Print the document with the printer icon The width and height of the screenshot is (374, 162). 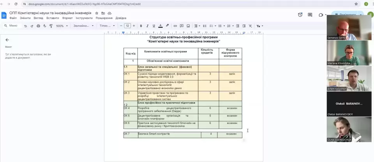[x=38, y=26]
